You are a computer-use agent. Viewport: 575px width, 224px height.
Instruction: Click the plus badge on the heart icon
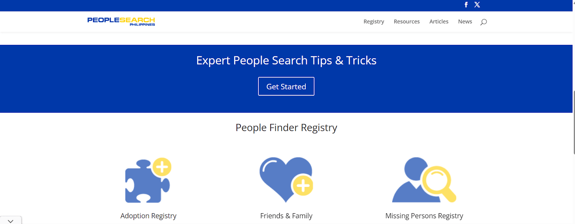click(302, 186)
